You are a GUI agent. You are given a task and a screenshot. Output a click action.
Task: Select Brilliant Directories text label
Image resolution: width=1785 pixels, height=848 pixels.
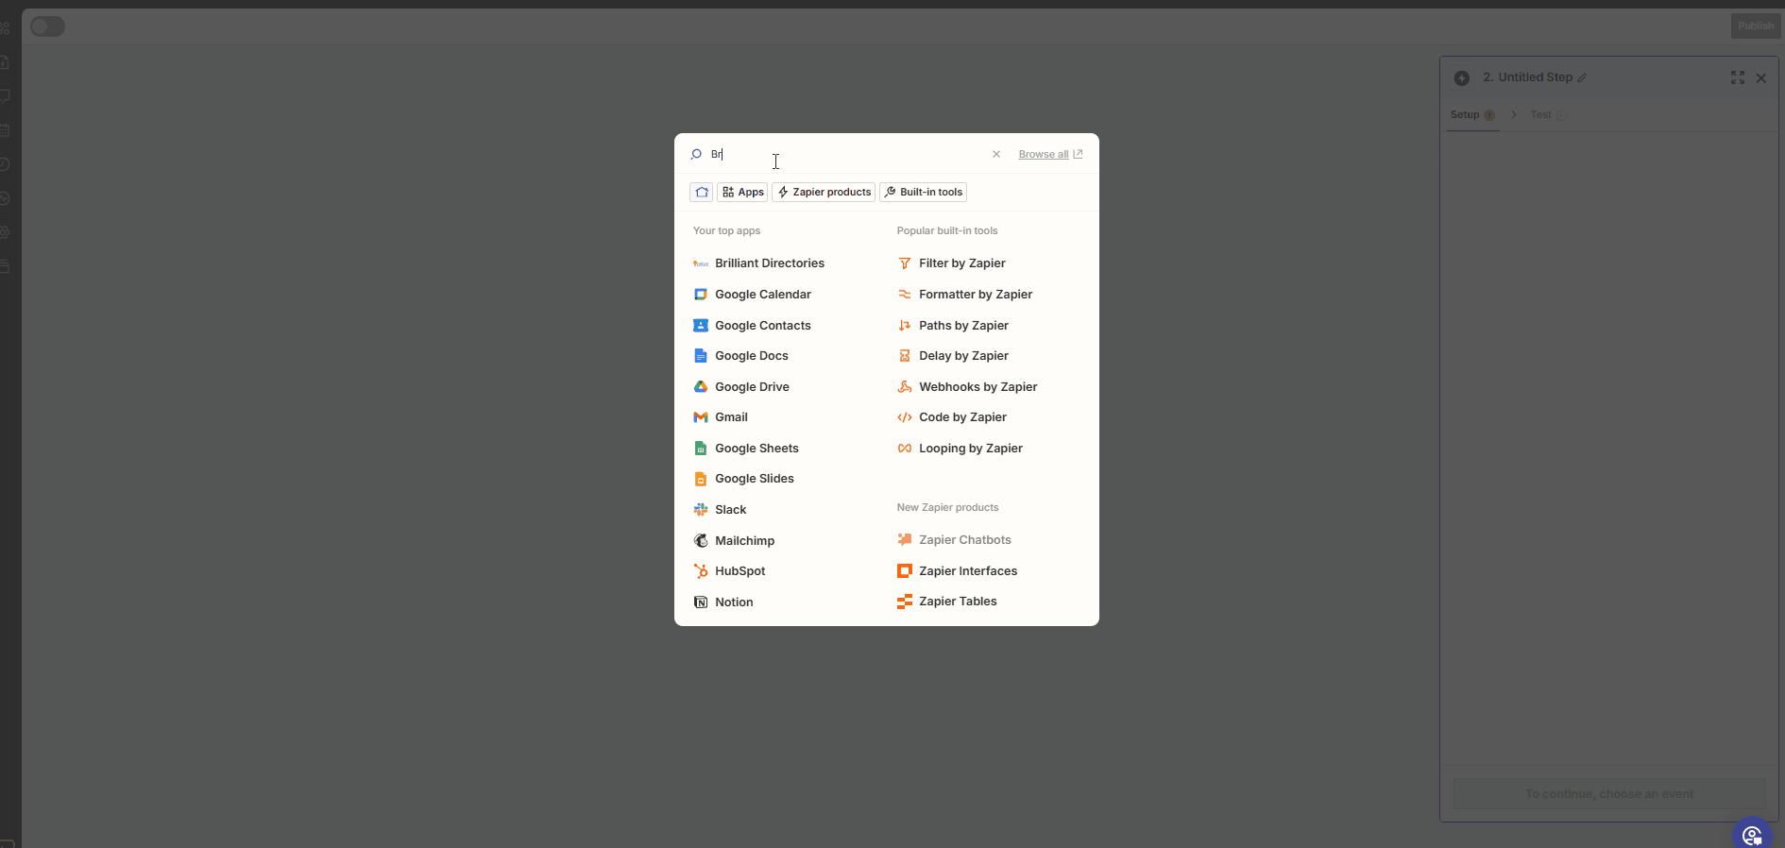pyautogui.click(x=770, y=263)
